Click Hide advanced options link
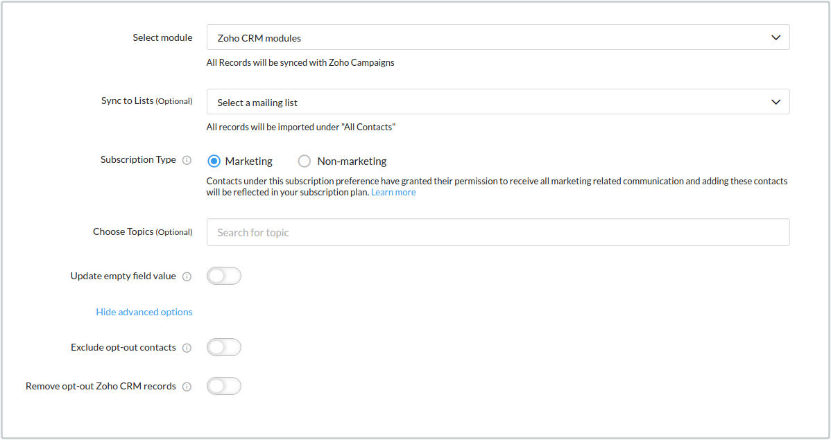 (x=144, y=312)
